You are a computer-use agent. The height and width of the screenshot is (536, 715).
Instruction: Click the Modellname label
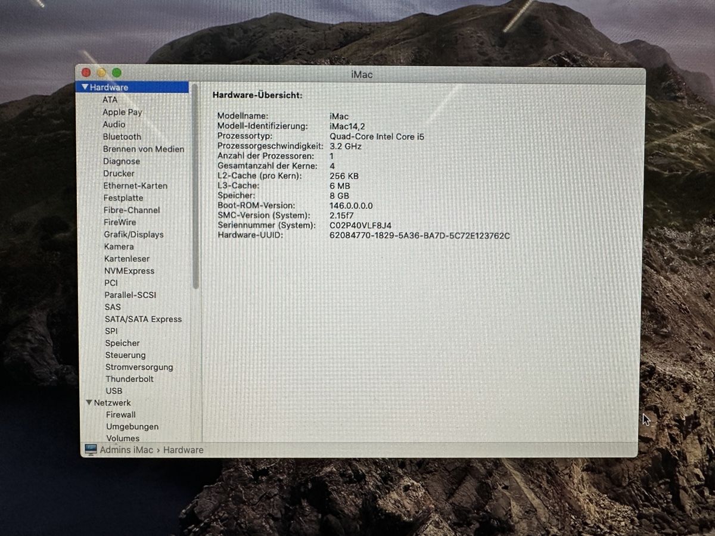243,116
